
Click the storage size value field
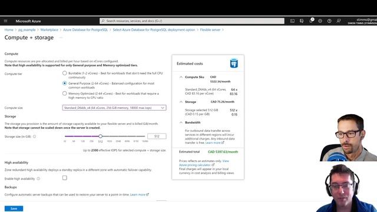pos(157,136)
